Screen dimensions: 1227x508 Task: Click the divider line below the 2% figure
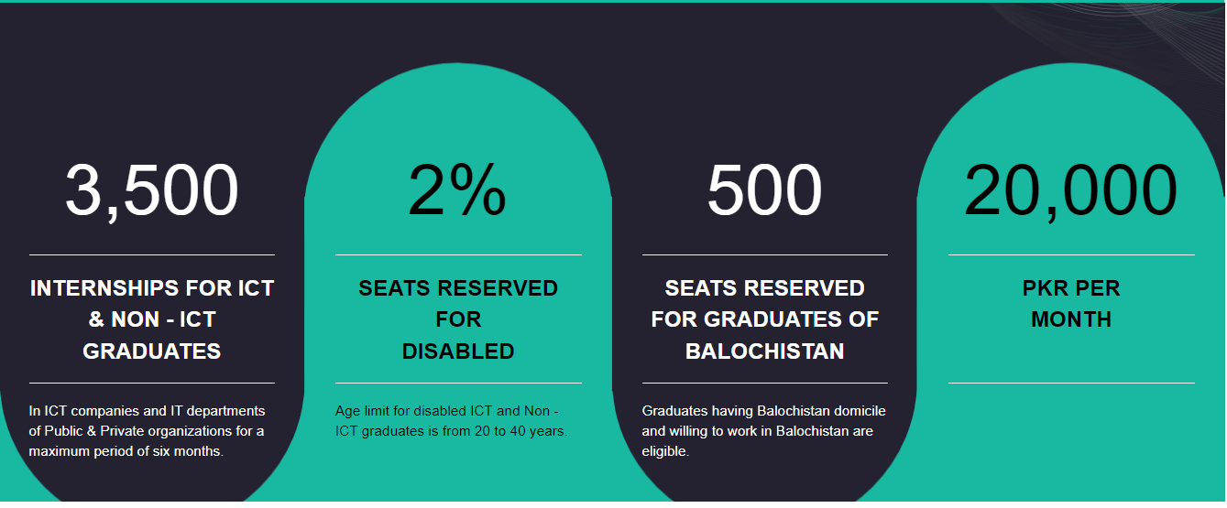458,254
